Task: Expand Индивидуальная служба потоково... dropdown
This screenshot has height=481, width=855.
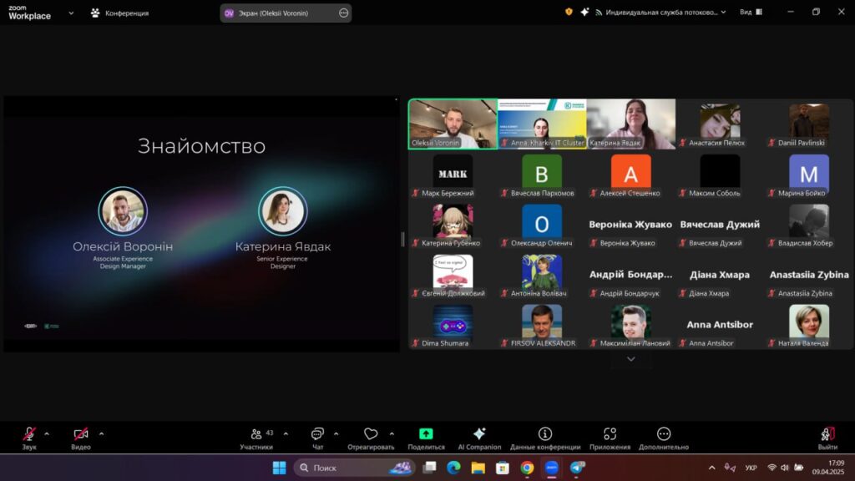Action: 661,12
